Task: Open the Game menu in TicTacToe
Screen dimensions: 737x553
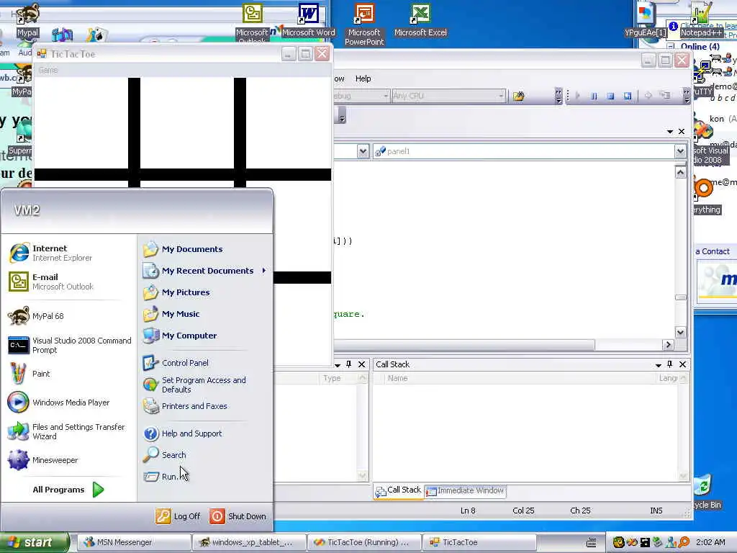Action: point(48,70)
